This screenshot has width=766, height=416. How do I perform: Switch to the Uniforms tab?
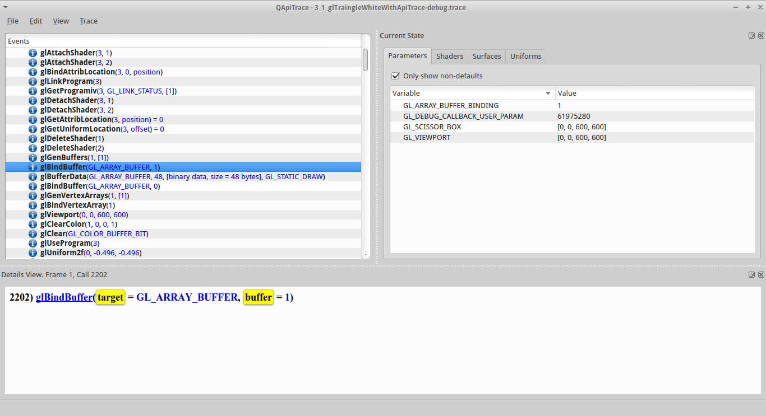[526, 56]
